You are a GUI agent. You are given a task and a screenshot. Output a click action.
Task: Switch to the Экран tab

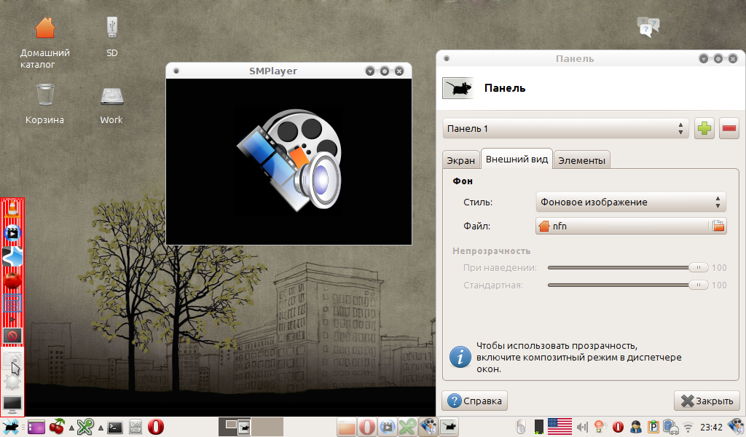click(460, 160)
